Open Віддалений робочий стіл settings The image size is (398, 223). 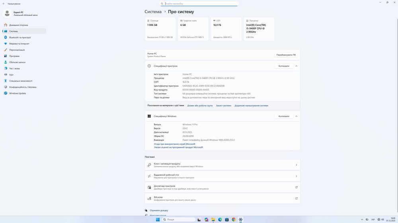point(222,176)
